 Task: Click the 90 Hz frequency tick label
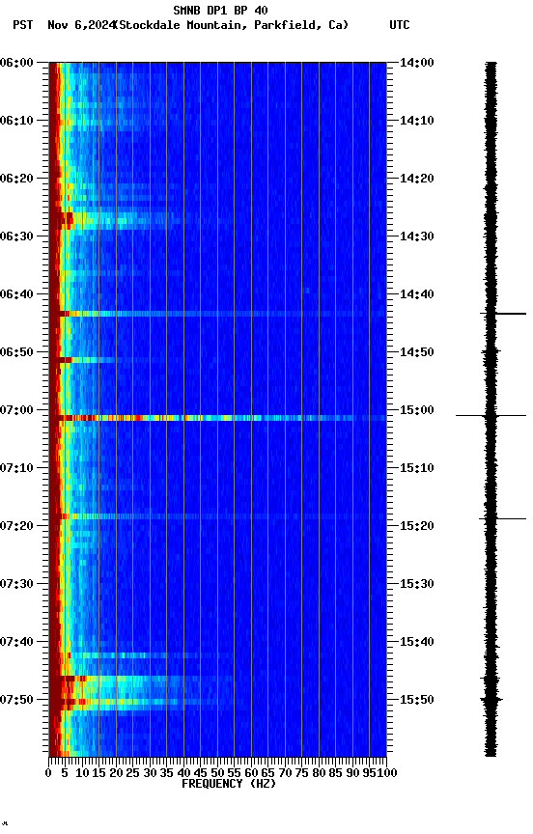352,773
